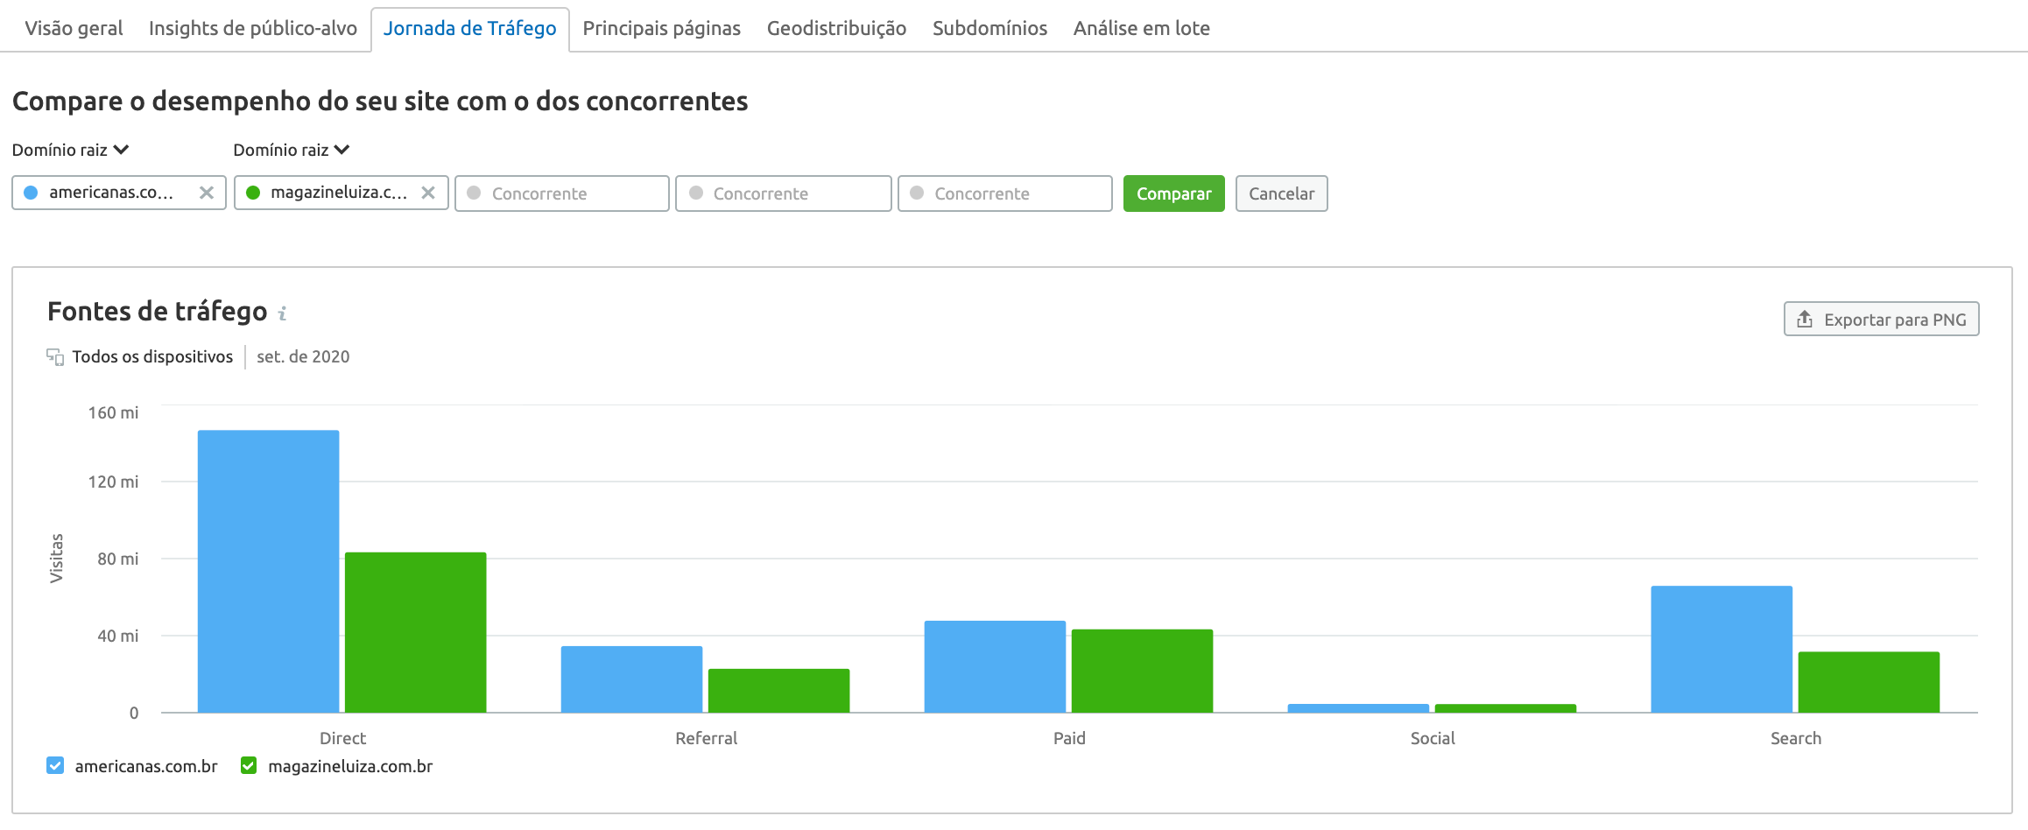Click the devices icon near Todos os dispositivos
Image resolution: width=2028 pixels, height=830 pixels.
(x=55, y=356)
